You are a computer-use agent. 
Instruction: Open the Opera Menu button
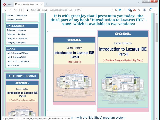pos(8,4)
